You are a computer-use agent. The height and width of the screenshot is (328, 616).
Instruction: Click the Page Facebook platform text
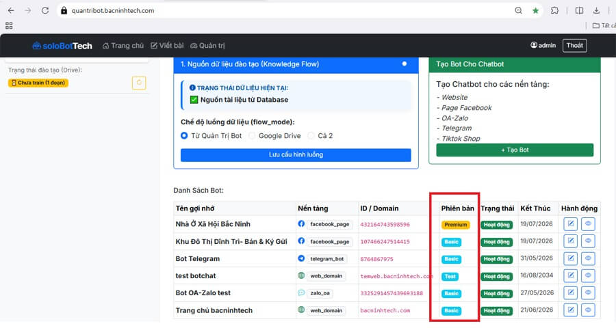pyautogui.click(x=466, y=107)
